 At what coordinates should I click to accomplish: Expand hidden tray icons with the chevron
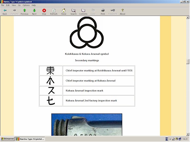170,139
